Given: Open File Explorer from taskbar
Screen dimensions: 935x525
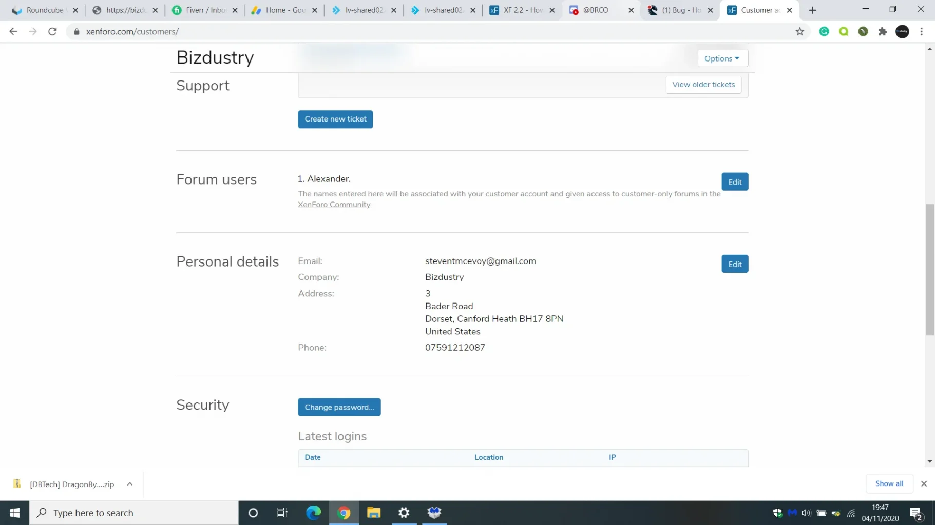Looking at the screenshot, I should click(374, 513).
